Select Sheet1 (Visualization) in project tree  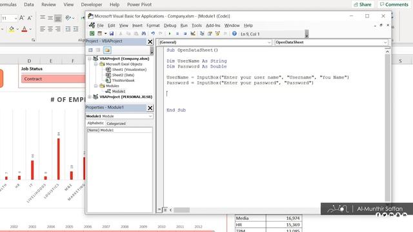point(129,70)
